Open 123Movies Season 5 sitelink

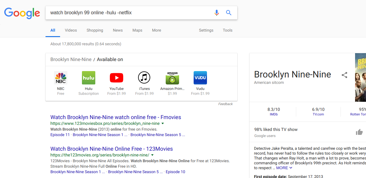click(135, 172)
